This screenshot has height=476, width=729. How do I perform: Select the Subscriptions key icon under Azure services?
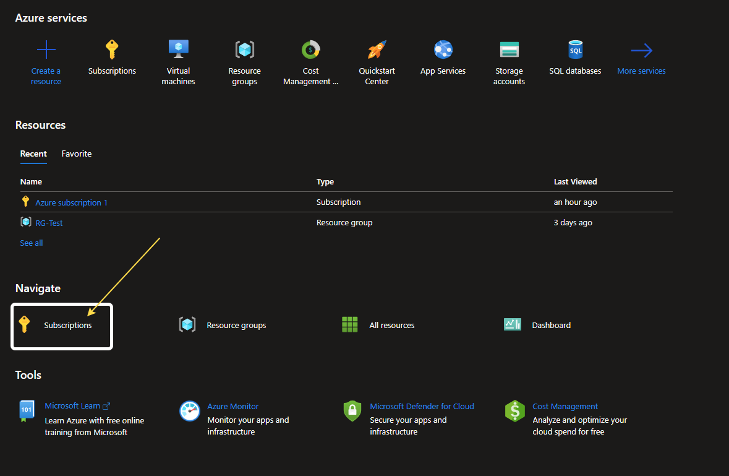112,48
